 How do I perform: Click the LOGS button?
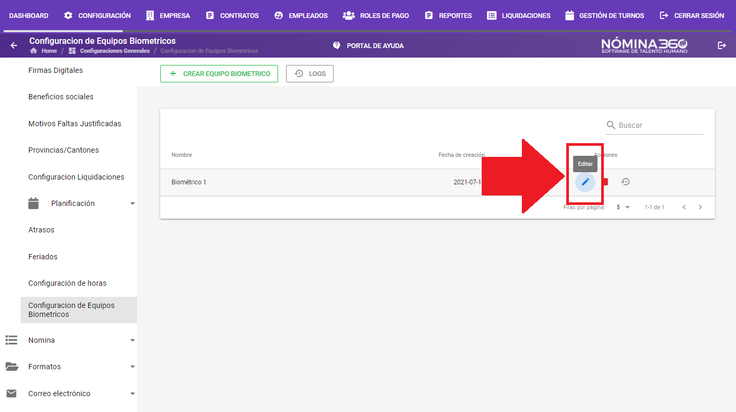coord(310,74)
